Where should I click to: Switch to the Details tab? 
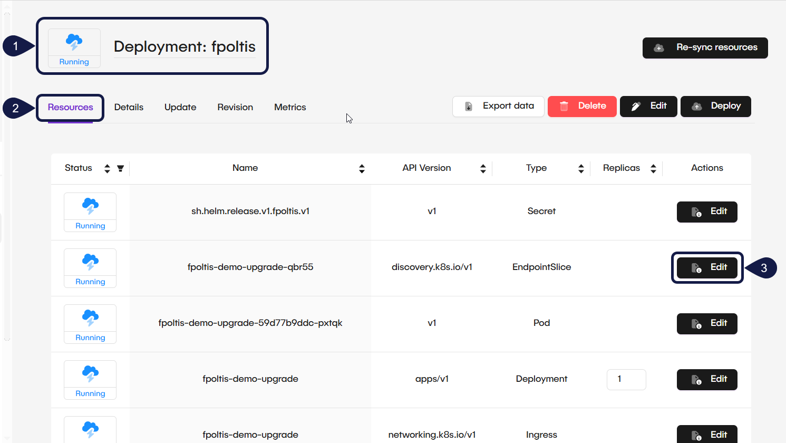coord(129,107)
